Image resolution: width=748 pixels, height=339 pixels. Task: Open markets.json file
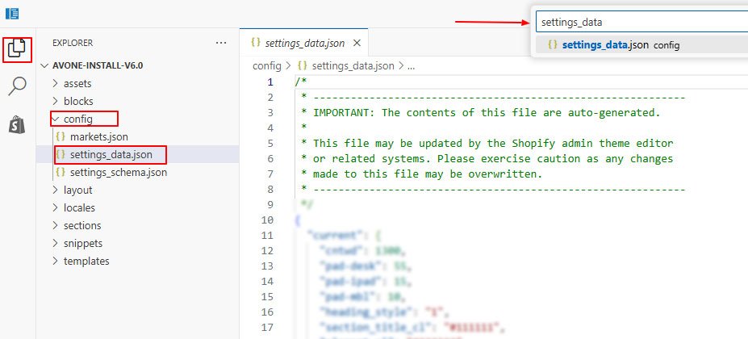[x=98, y=136]
